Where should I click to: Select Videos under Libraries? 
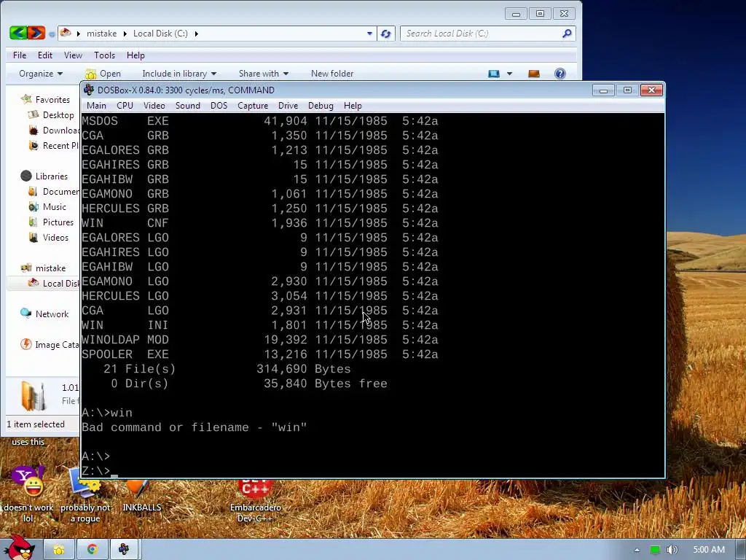[49, 237]
